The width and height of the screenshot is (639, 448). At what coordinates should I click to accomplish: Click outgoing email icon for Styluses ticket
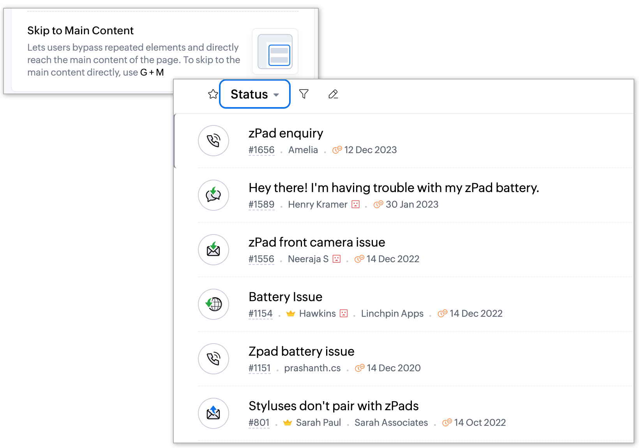click(x=214, y=413)
